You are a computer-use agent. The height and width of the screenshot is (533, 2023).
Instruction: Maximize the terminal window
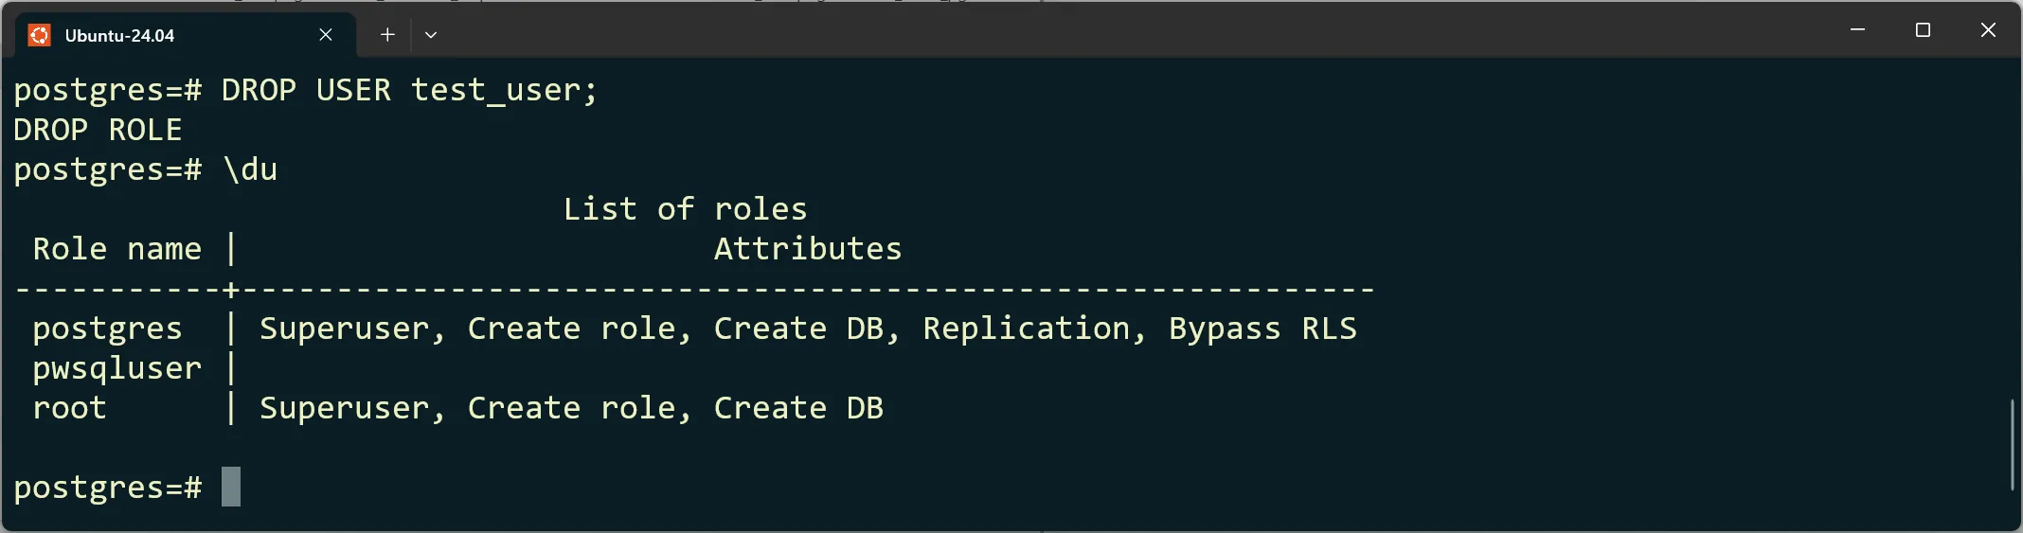point(1923,30)
